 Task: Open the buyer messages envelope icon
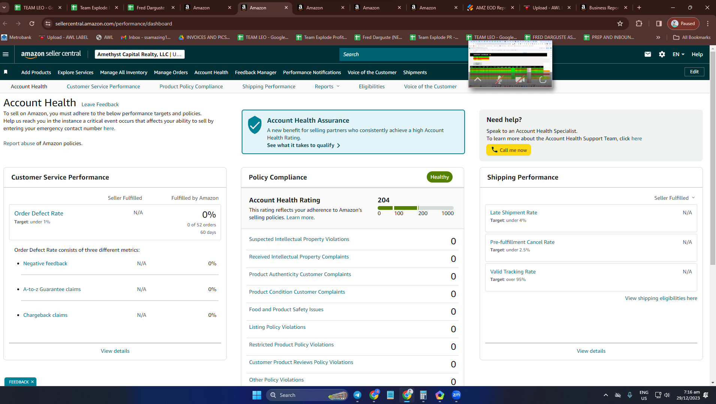647,54
